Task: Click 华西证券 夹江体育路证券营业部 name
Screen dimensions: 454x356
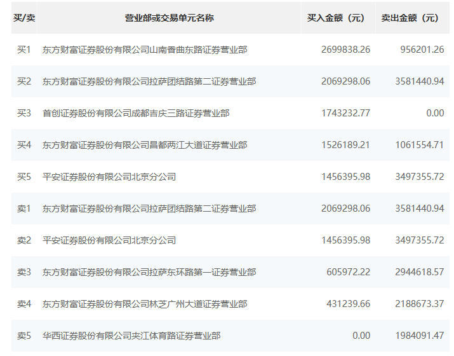Action: 131,336
